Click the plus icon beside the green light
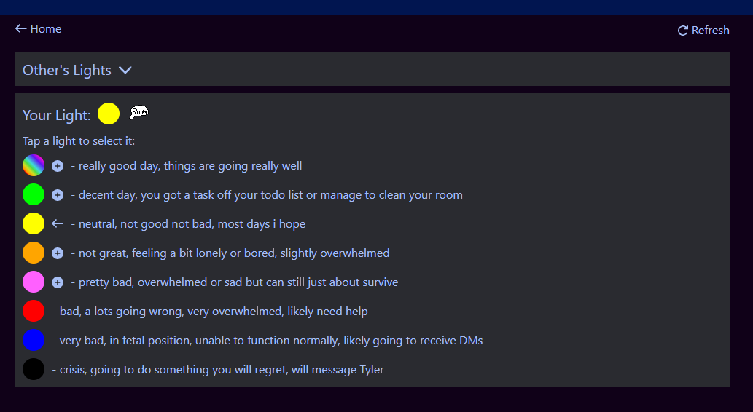The image size is (753, 412). 58,195
